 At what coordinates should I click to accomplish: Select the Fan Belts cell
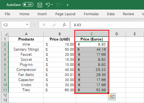click(x=26, y=75)
